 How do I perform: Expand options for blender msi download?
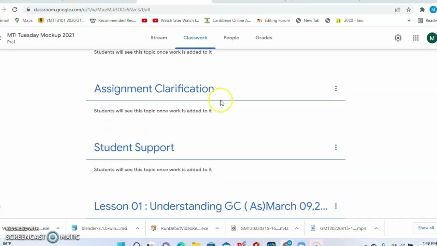point(138,228)
